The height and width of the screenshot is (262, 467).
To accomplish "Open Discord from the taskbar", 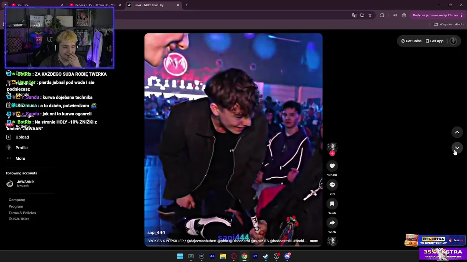I will coord(287,256).
